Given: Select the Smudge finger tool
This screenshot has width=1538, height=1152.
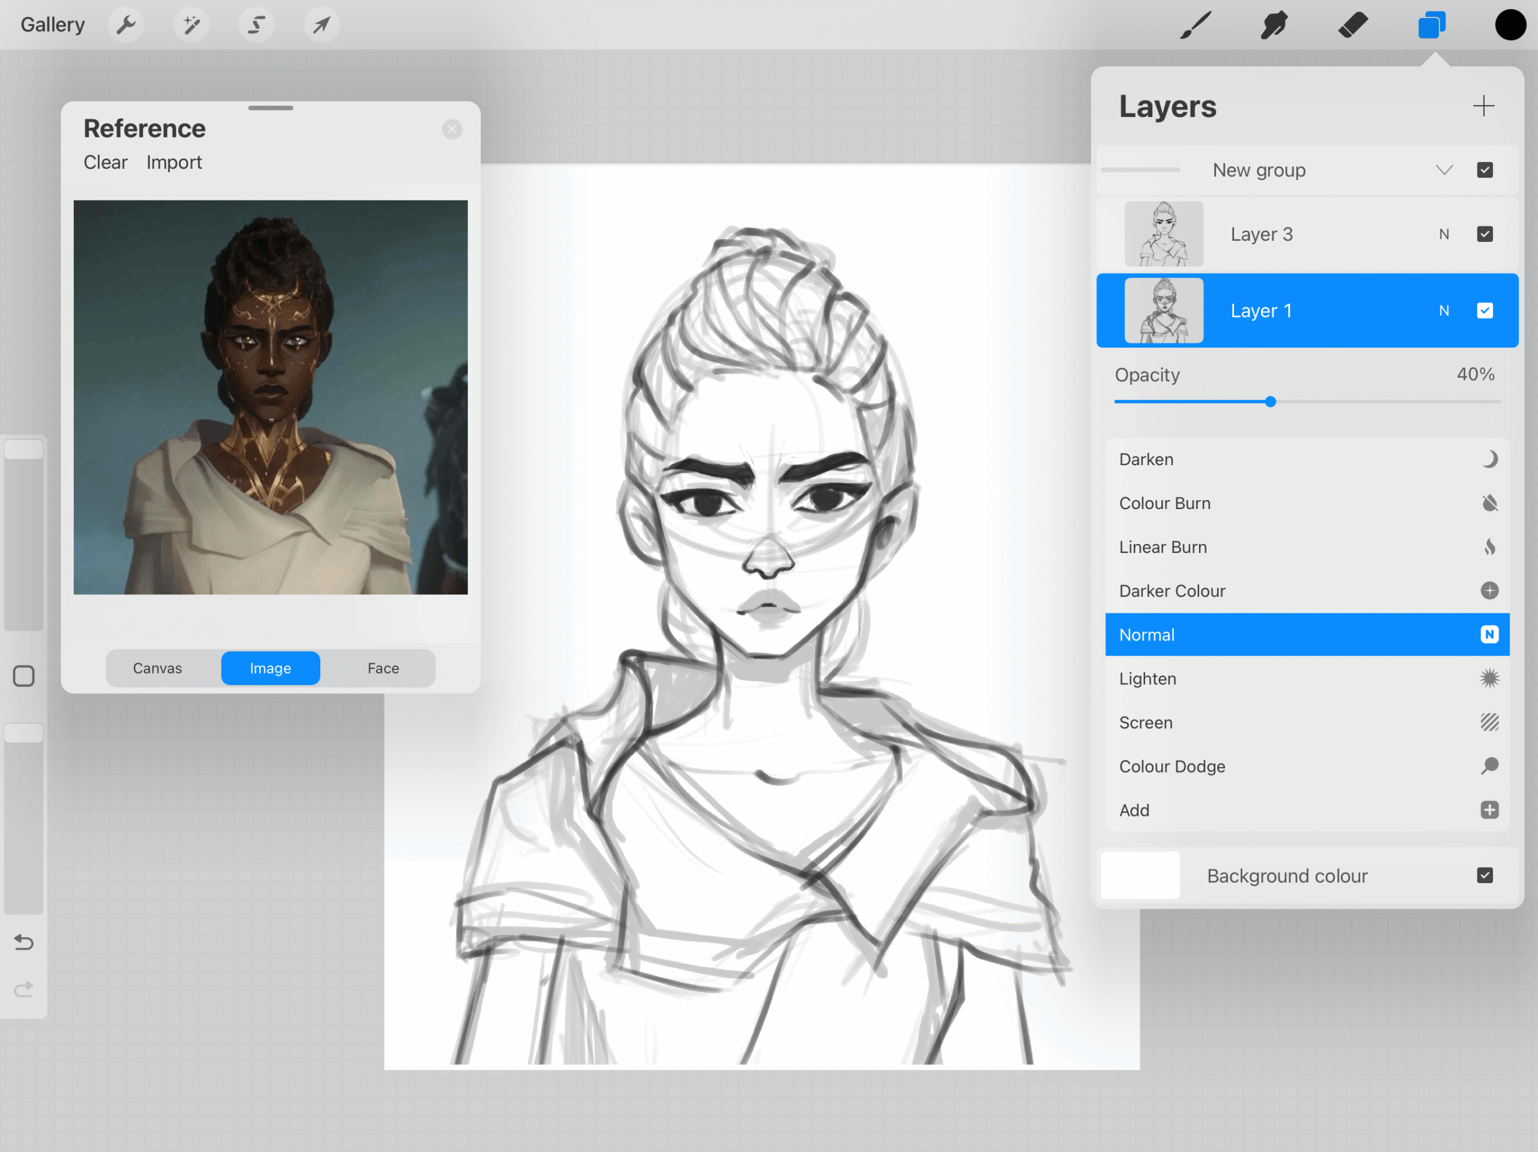Looking at the screenshot, I should [1274, 25].
